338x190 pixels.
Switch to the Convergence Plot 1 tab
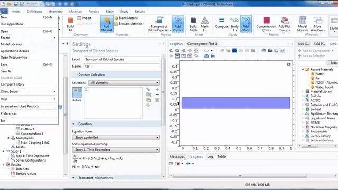pyautogui.click(x=202, y=44)
